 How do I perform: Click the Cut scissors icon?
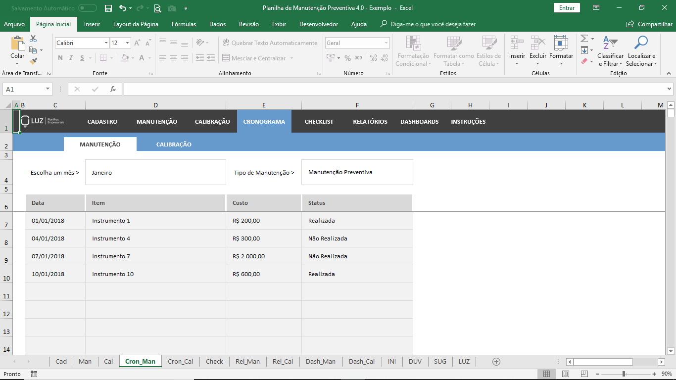33,39
